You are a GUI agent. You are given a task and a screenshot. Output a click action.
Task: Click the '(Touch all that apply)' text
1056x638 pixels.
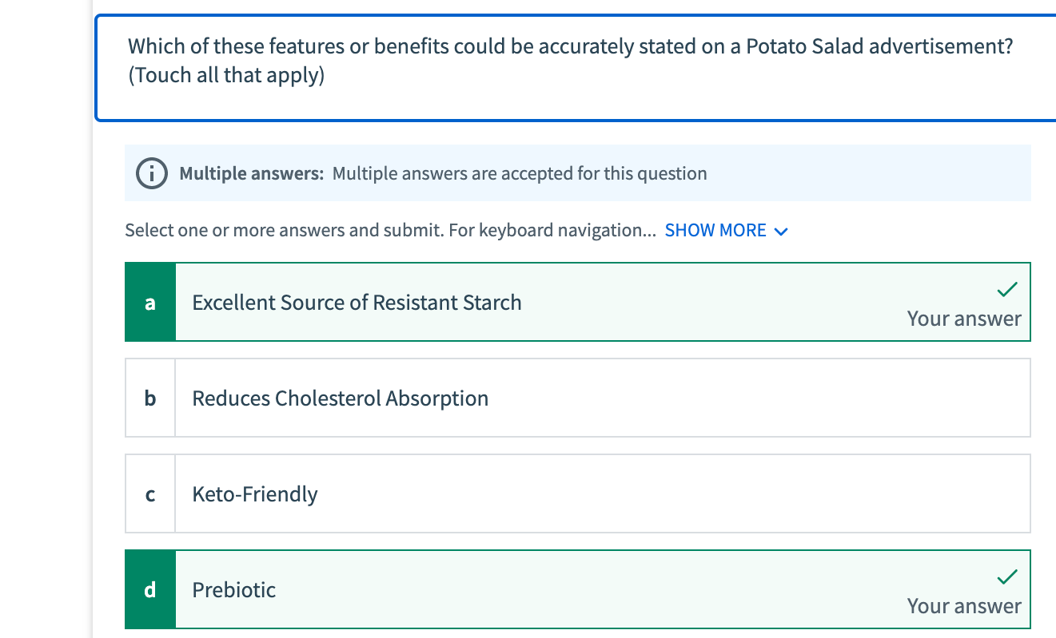coord(226,76)
